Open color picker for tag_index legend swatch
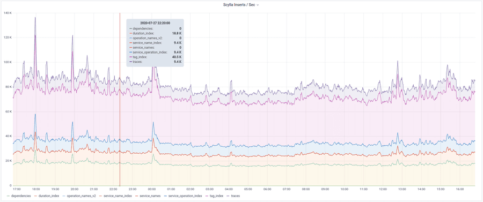The image size is (483, 202). 207,196
